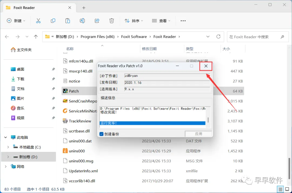Unpin 桌面 using its pin icon
Screen dimensions: 292x193
pos(53,69)
